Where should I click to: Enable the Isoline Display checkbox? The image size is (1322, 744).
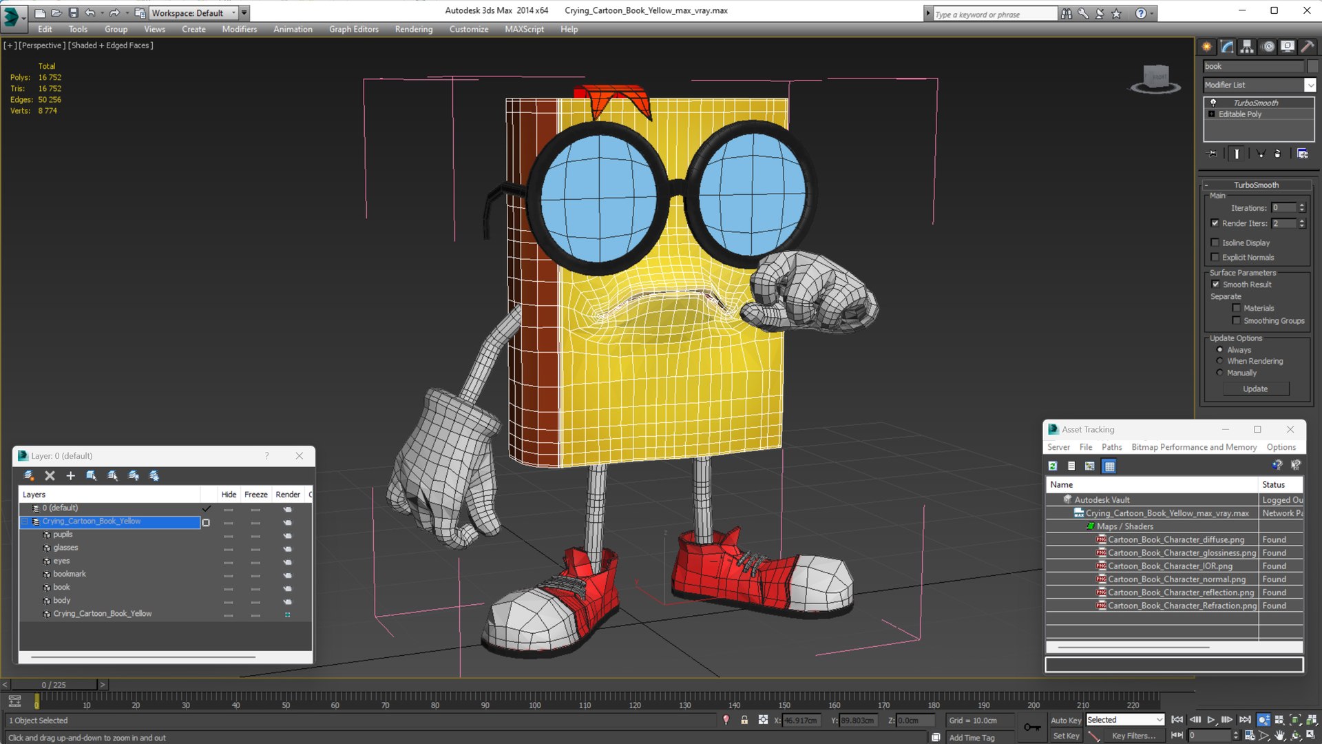1215,242
